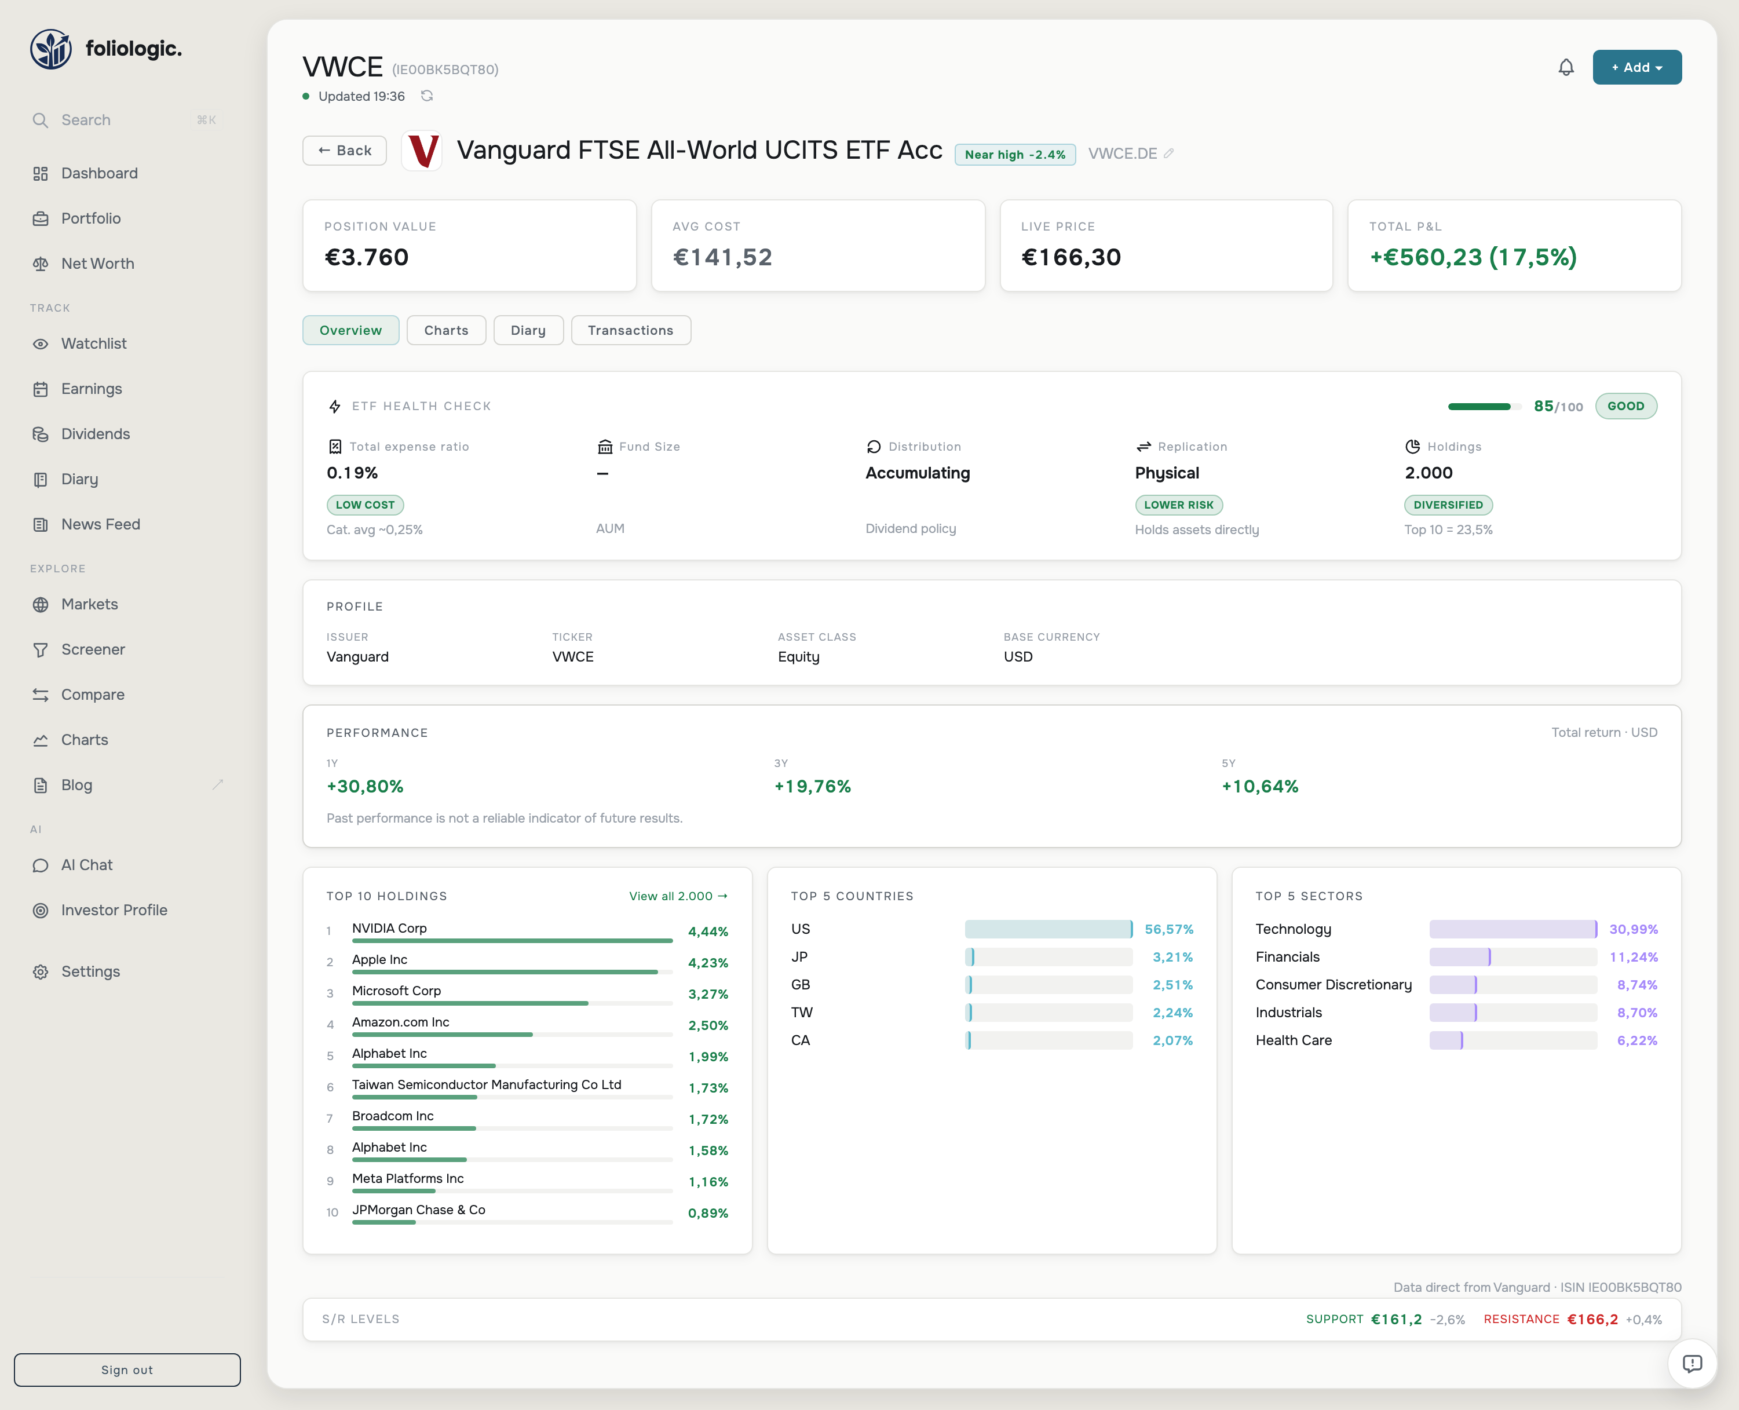Open View all 2.000 holdings link
The image size is (1739, 1410).
678,897
